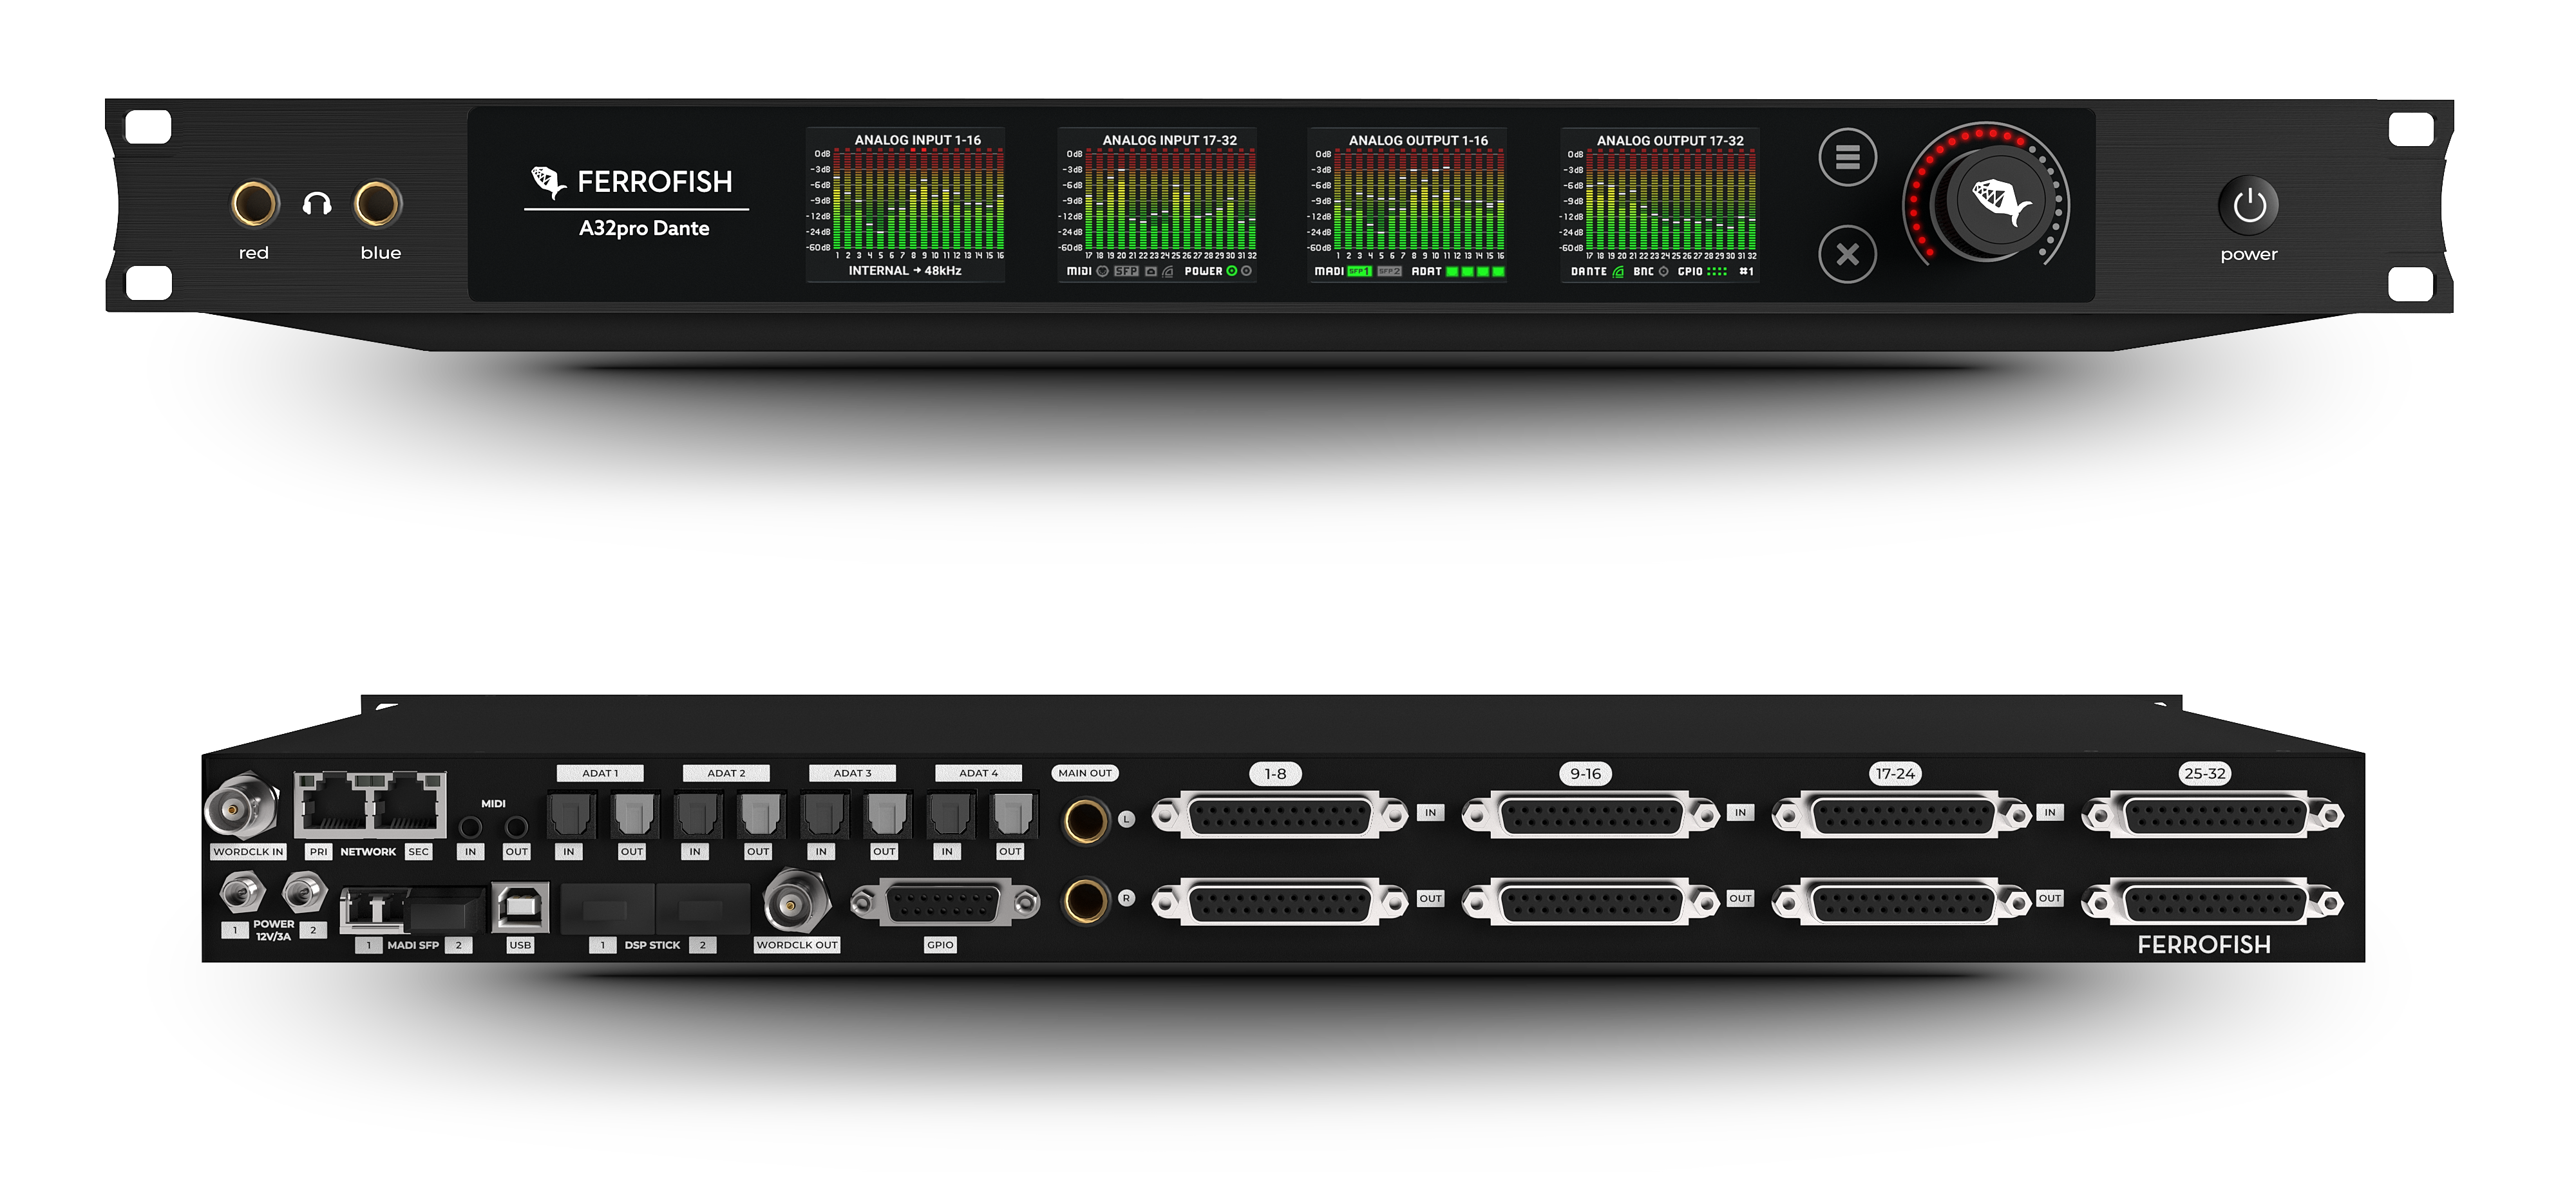Click the ADAT 3 optical IN port
Image resolution: width=2576 pixels, height=1193 pixels.
coord(823,815)
